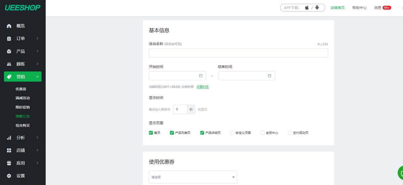Open the start time calendar picker
Viewport: 403px width, 185px height.
(201, 76)
